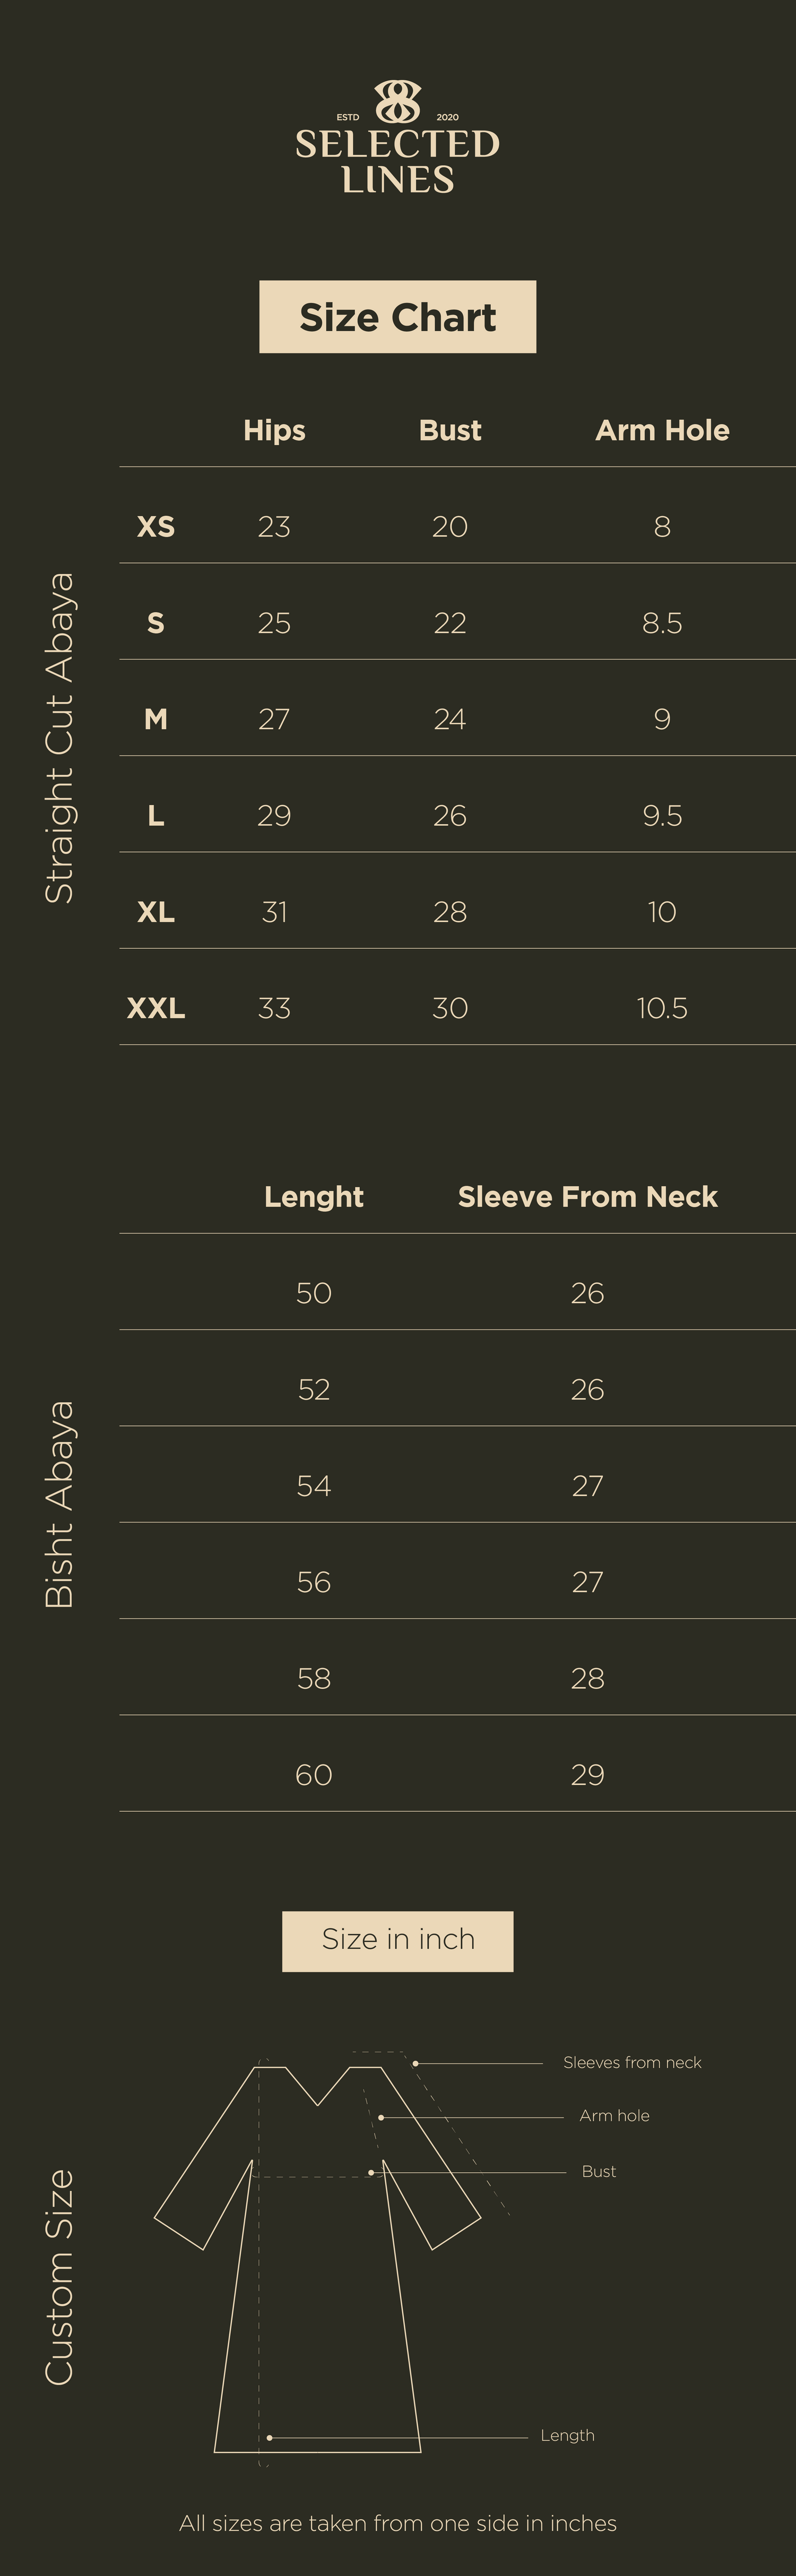Select the Custom Size vertical heading
Image resolution: width=796 pixels, height=2576 pixels.
click(60, 2276)
